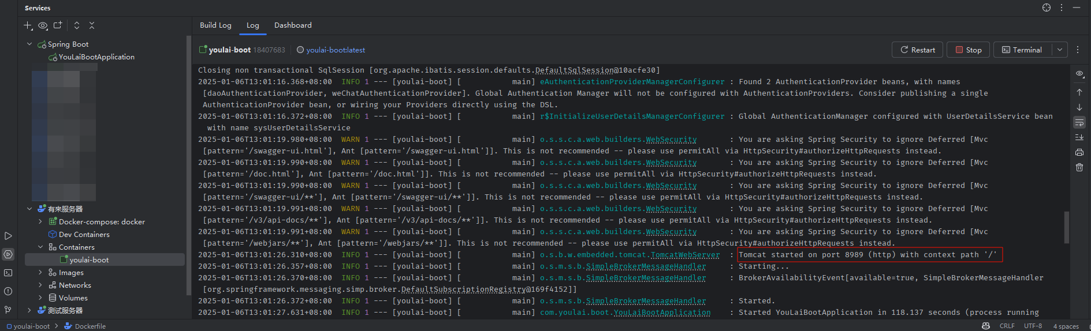
Task: Click Scroll to End icon in log
Action: click(x=1079, y=137)
